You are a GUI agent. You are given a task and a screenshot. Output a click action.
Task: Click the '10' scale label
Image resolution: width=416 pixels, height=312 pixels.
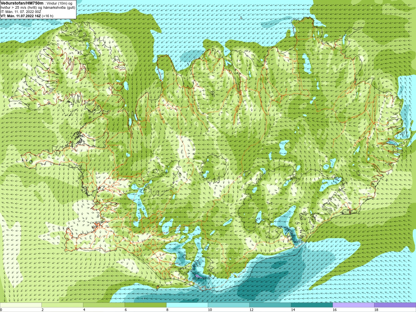[210, 310]
